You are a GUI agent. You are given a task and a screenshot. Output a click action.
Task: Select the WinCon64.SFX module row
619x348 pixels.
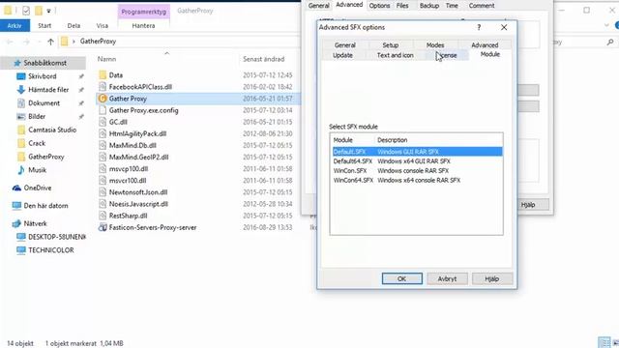(417, 180)
